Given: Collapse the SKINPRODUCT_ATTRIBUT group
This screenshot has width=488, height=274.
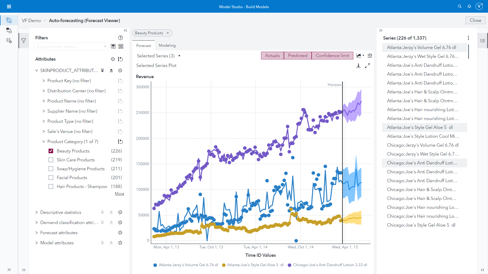Looking at the screenshot, I should [36, 70].
